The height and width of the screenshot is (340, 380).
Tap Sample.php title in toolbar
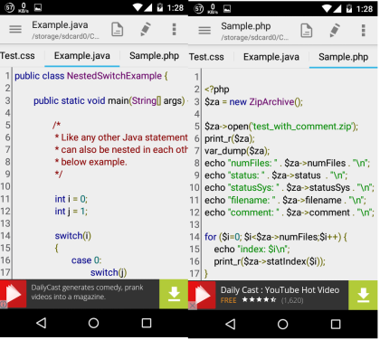(246, 26)
